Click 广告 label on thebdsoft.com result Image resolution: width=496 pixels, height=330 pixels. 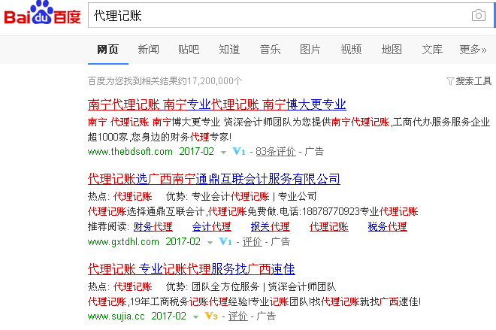pos(314,152)
